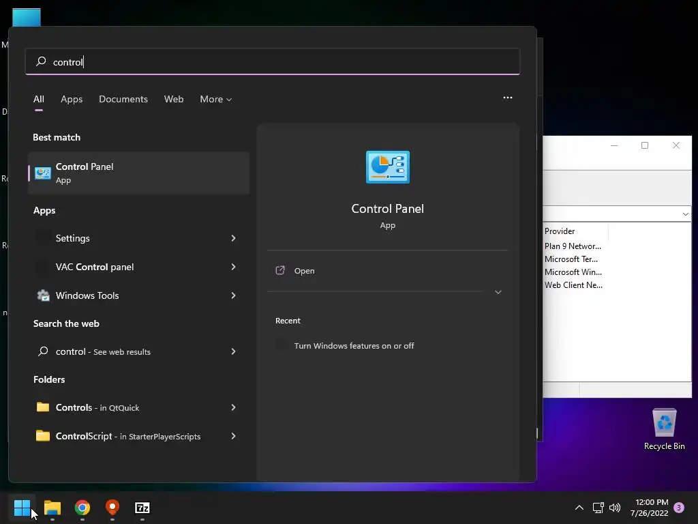Click the Windows Tools gear icon

(43, 295)
